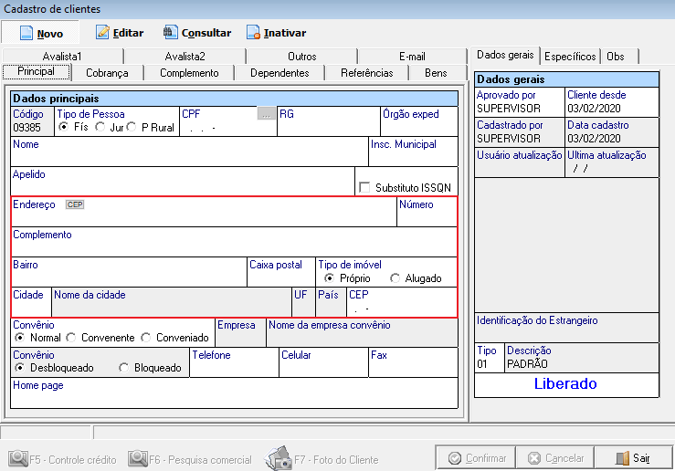Enable the Substituto ISSQN checkbox

click(x=365, y=188)
